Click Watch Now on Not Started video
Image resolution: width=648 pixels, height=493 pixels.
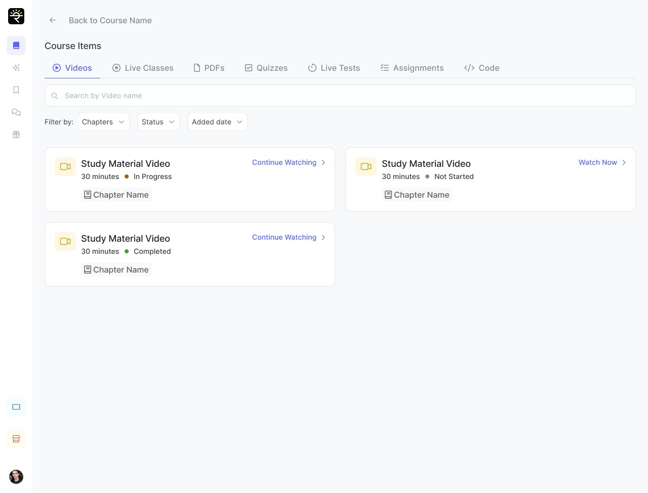(602, 162)
